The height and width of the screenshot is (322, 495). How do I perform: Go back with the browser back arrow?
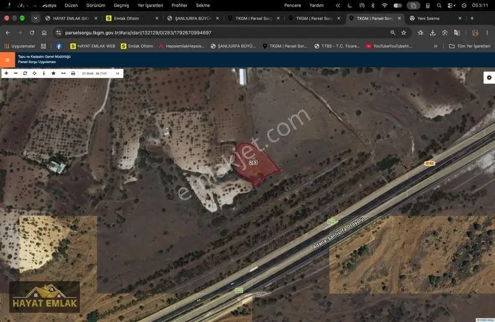point(7,33)
